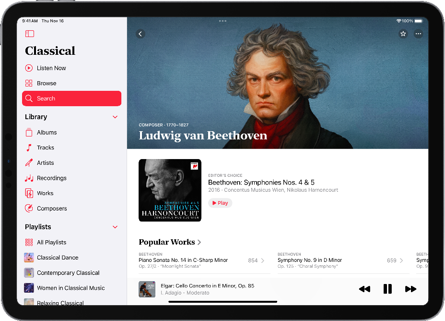Toggle the sidebar panel icon
The height and width of the screenshot is (321, 445).
point(30,34)
